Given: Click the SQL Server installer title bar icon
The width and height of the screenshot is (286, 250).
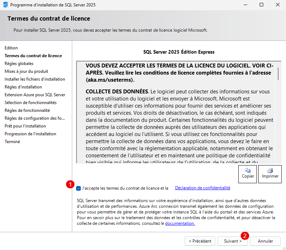Looking at the screenshot, I should (x=6, y=5).
